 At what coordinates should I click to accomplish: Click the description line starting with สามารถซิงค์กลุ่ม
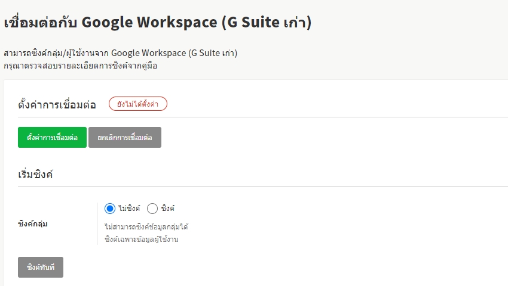click(120, 53)
